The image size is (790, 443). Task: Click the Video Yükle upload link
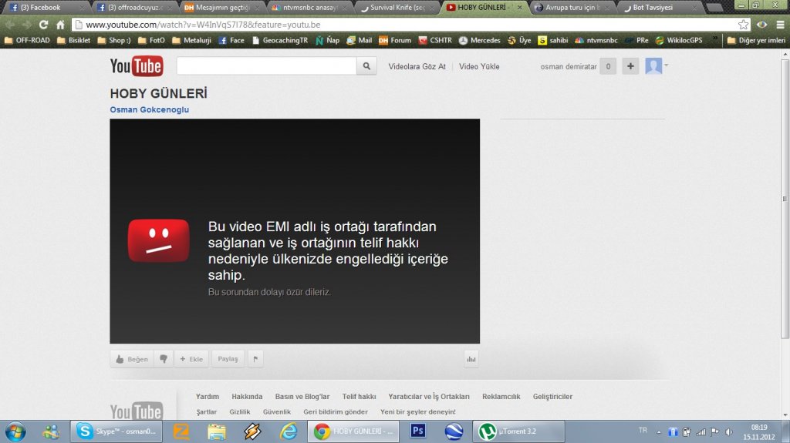click(x=479, y=66)
